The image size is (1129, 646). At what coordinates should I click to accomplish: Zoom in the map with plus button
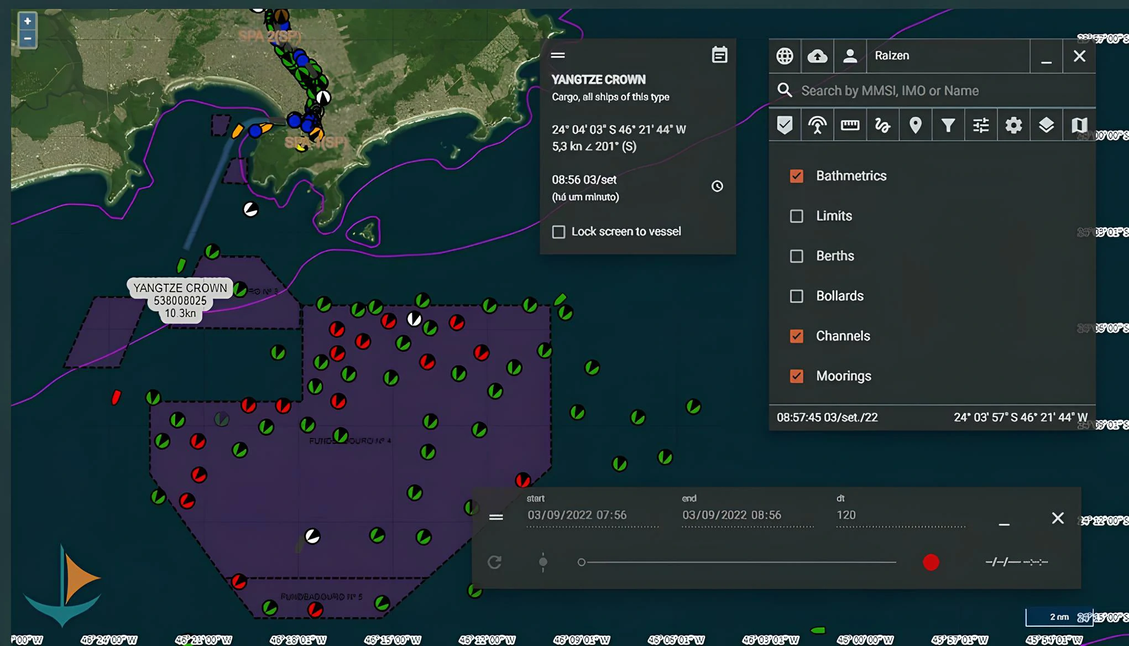[27, 21]
